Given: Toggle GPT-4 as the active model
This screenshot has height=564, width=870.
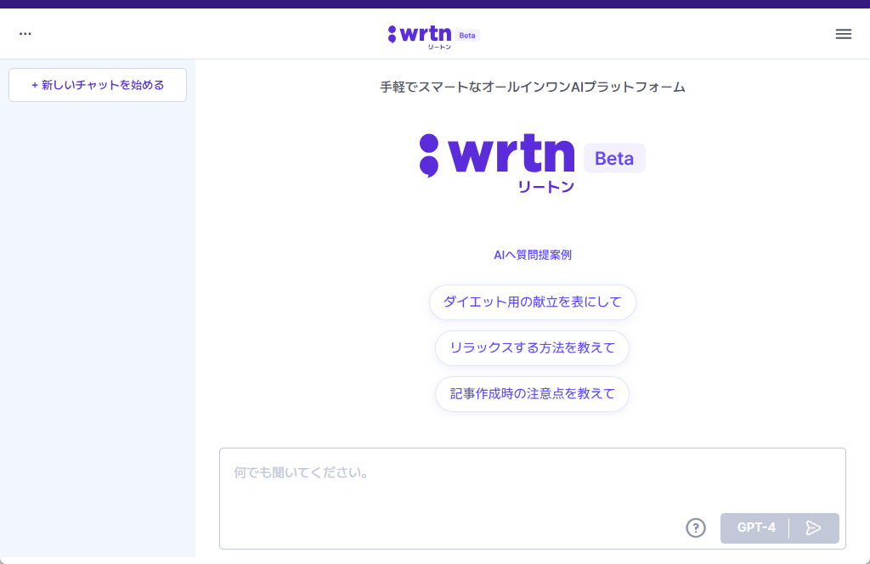Looking at the screenshot, I should 756,527.
